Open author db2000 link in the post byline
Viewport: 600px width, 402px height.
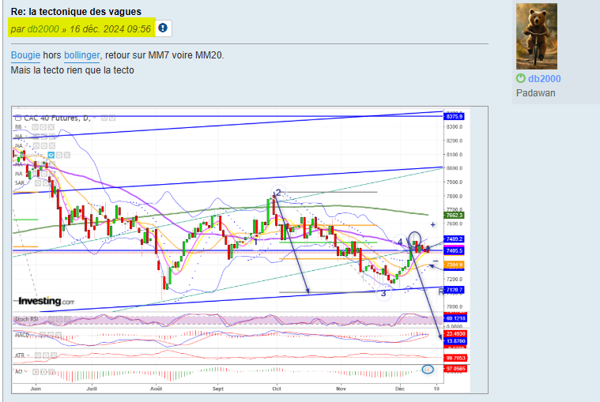tap(43, 29)
